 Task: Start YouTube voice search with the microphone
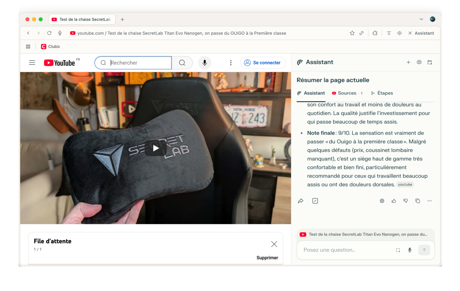[205, 63]
